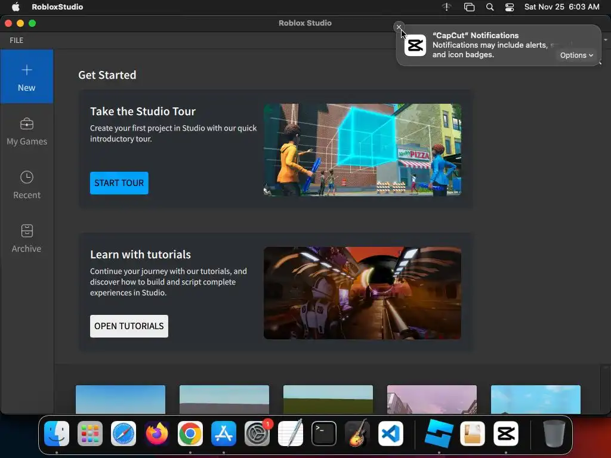Select the green flat terrain template thumbnail
Screen dimensions: 611x458
(x=328, y=400)
